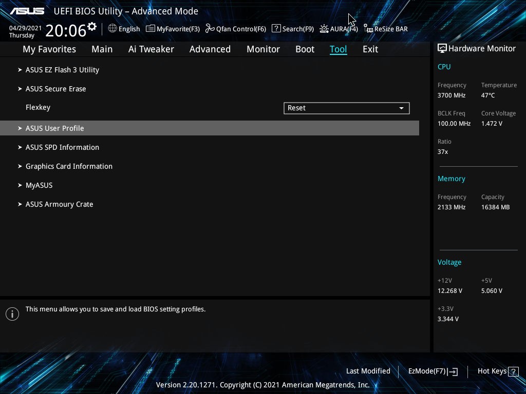Click the MyFavorite(F3) label

[178, 29]
